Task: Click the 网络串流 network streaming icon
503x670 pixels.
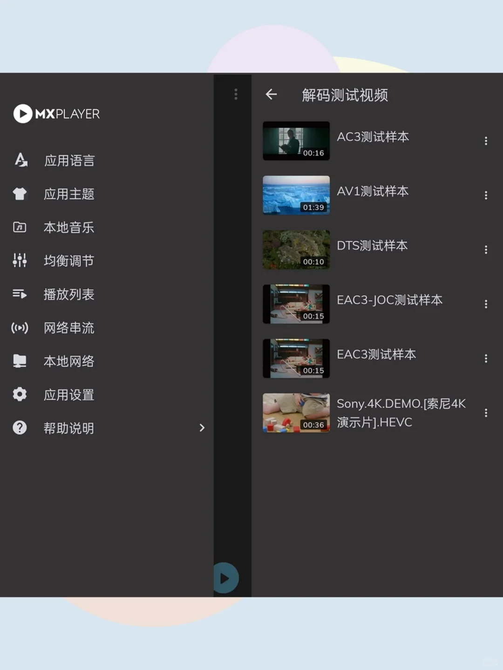Action: point(19,328)
